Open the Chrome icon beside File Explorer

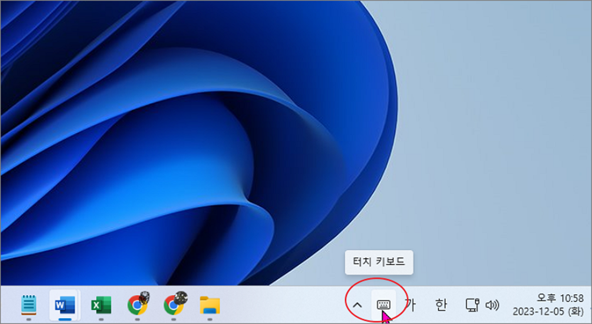coord(175,304)
